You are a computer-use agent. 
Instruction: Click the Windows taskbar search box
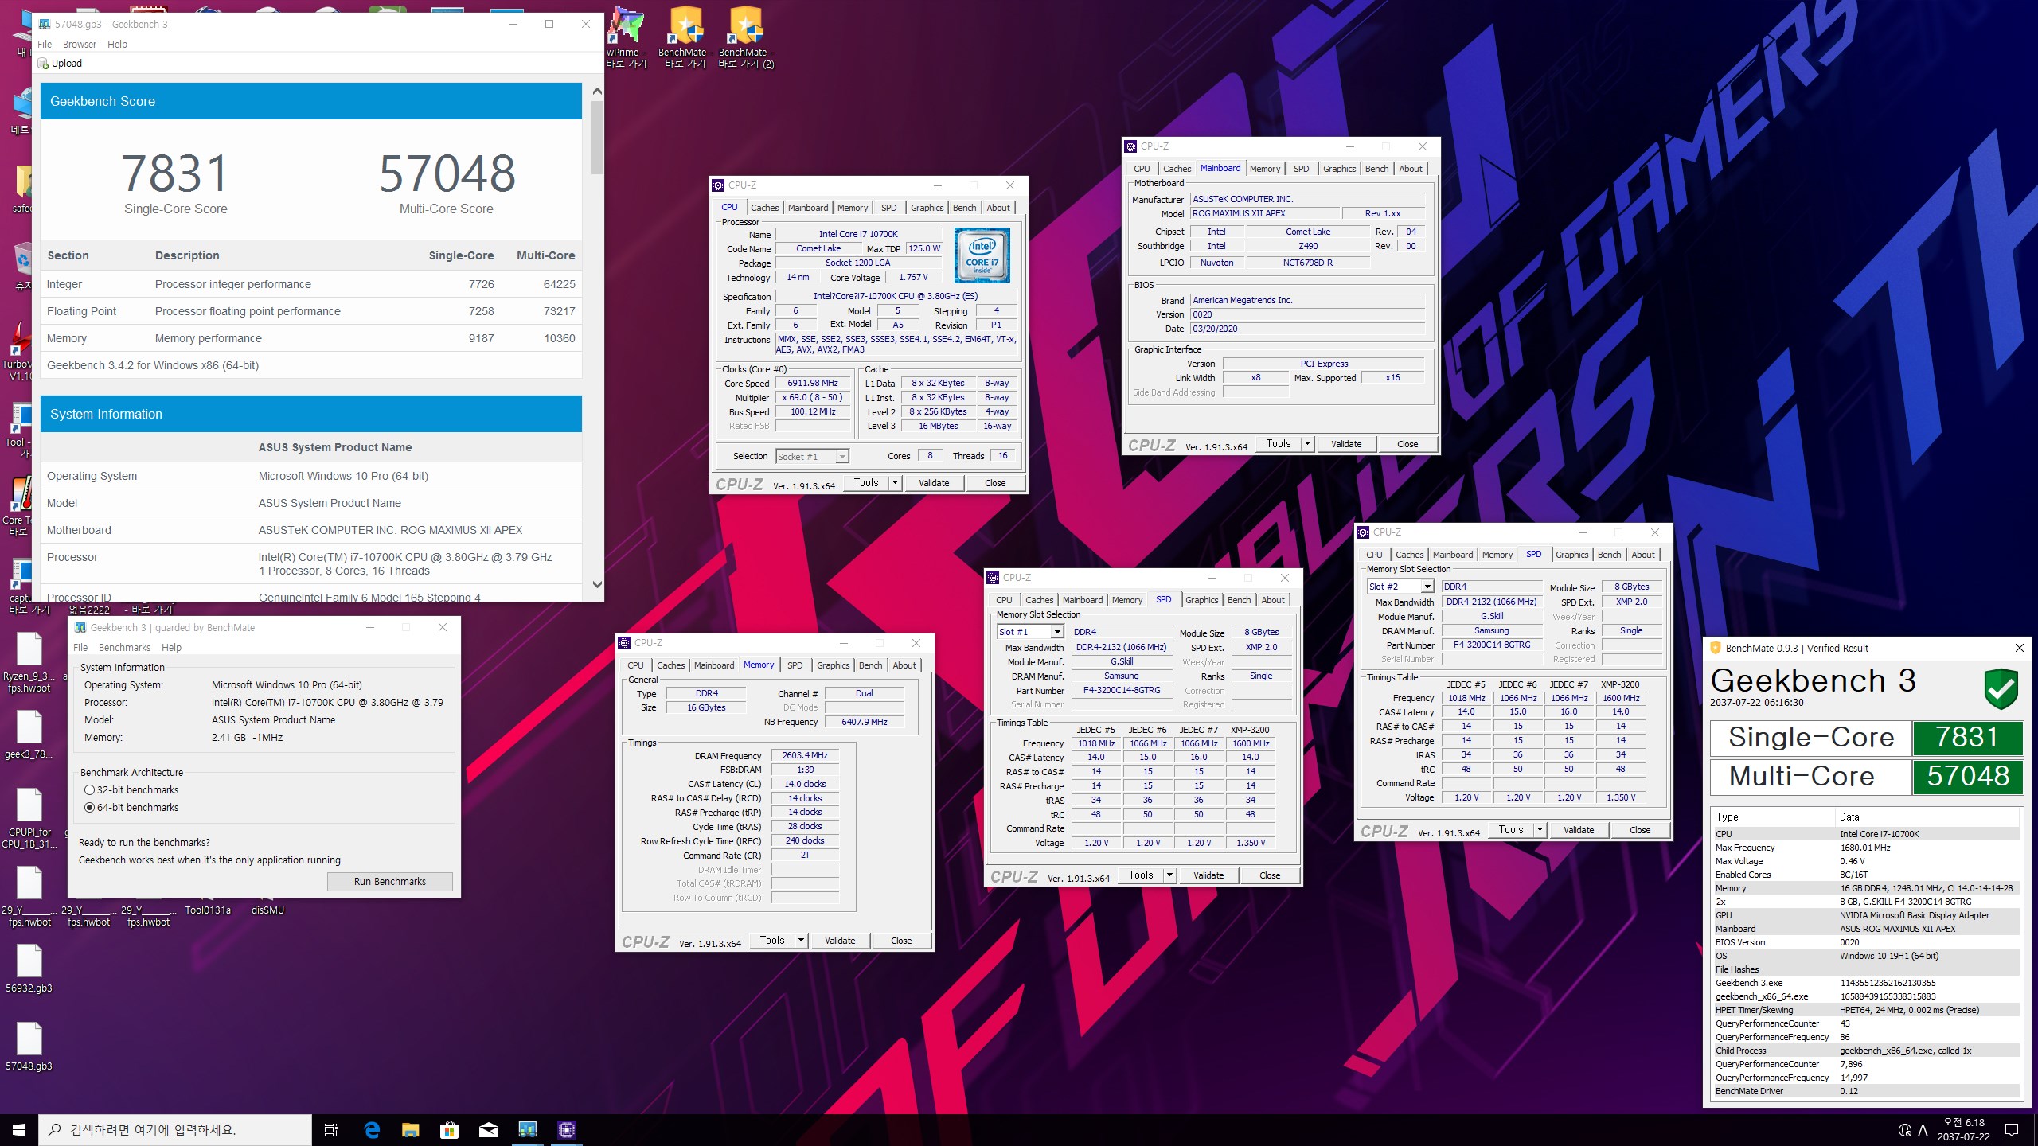[x=175, y=1130]
